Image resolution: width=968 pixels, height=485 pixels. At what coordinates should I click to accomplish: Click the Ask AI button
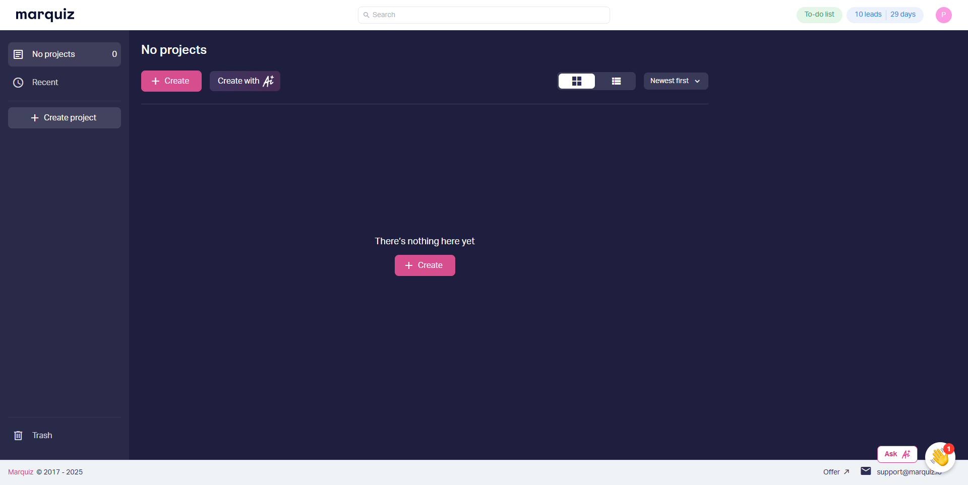pos(897,454)
